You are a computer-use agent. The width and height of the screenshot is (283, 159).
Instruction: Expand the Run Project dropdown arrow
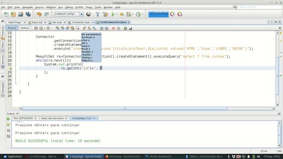click(117, 14)
